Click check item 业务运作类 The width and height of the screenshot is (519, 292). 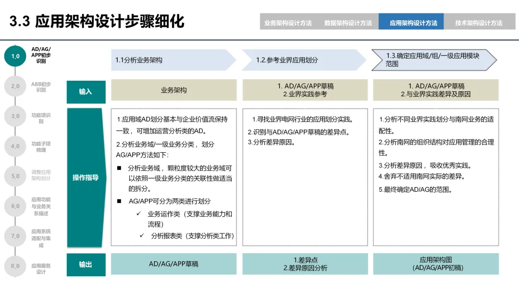tap(163, 214)
